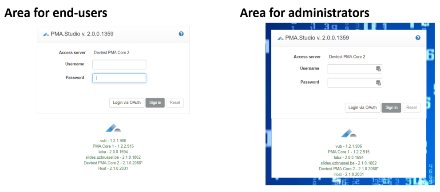Focus the Username field in administrators form
This screenshot has width=440, height=192.
[352, 69]
